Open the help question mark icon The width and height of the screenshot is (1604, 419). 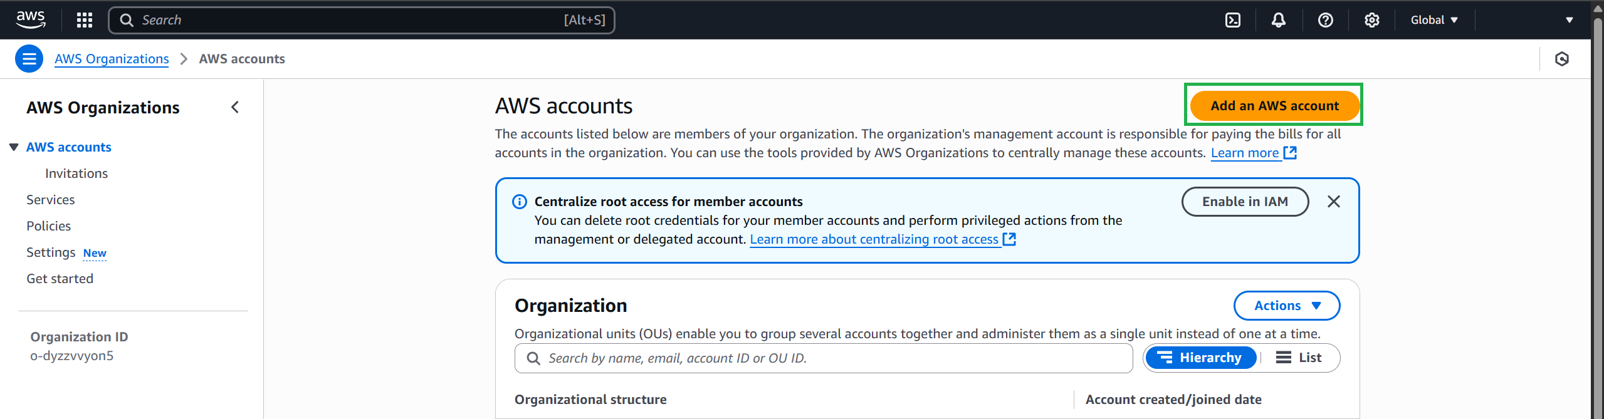pos(1325,20)
